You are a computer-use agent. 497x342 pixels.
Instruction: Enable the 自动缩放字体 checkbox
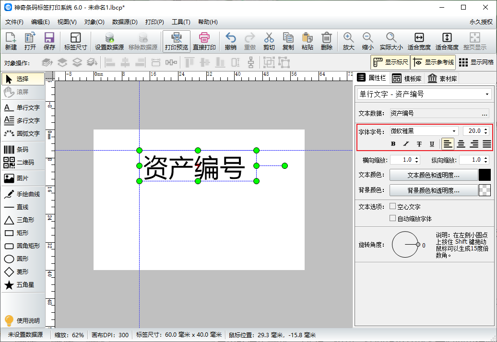[x=393, y=218]
